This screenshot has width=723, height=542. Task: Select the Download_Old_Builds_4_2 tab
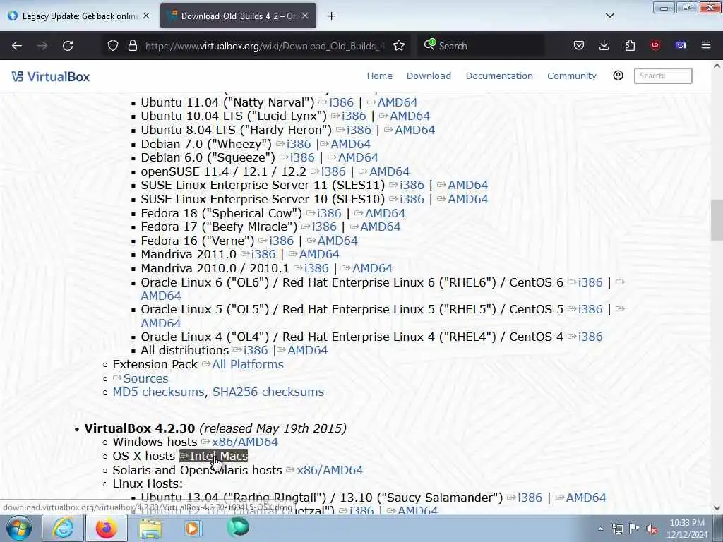[x=238, y=16]
